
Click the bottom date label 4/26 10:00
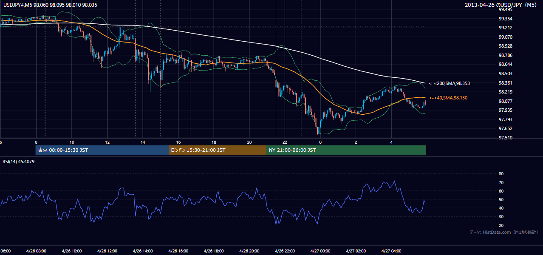pos(71,251)
